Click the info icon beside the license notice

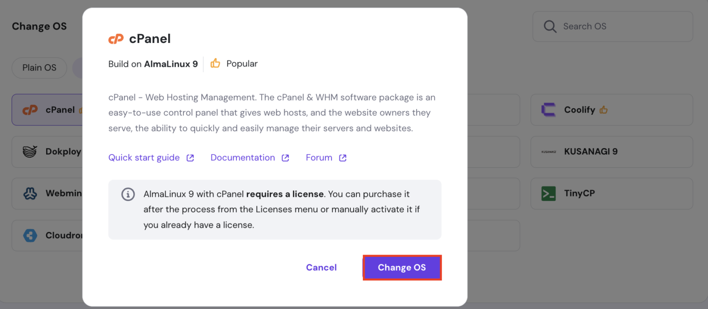128,194
